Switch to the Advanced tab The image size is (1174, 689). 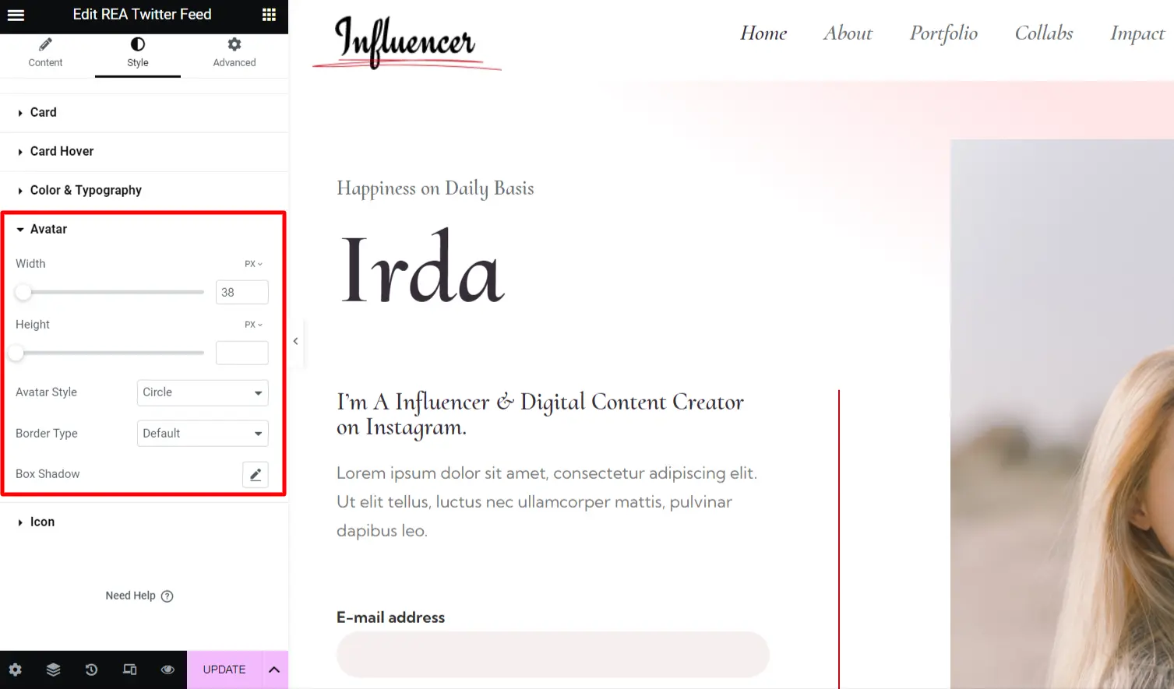(x=234, y=53)
